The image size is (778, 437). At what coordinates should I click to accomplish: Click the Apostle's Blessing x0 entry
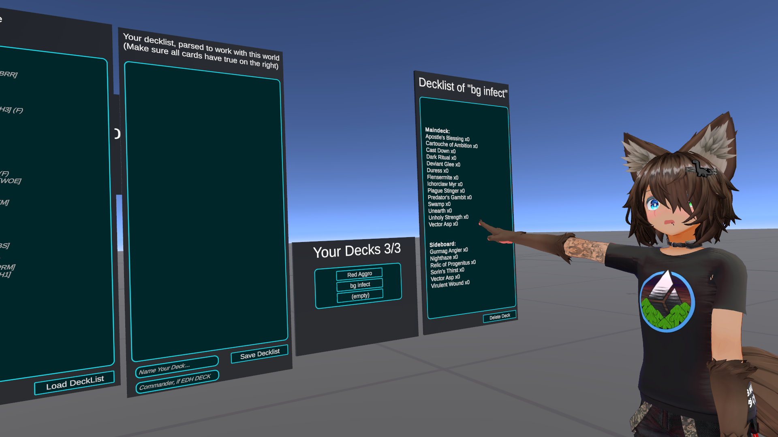pos(447,138)
